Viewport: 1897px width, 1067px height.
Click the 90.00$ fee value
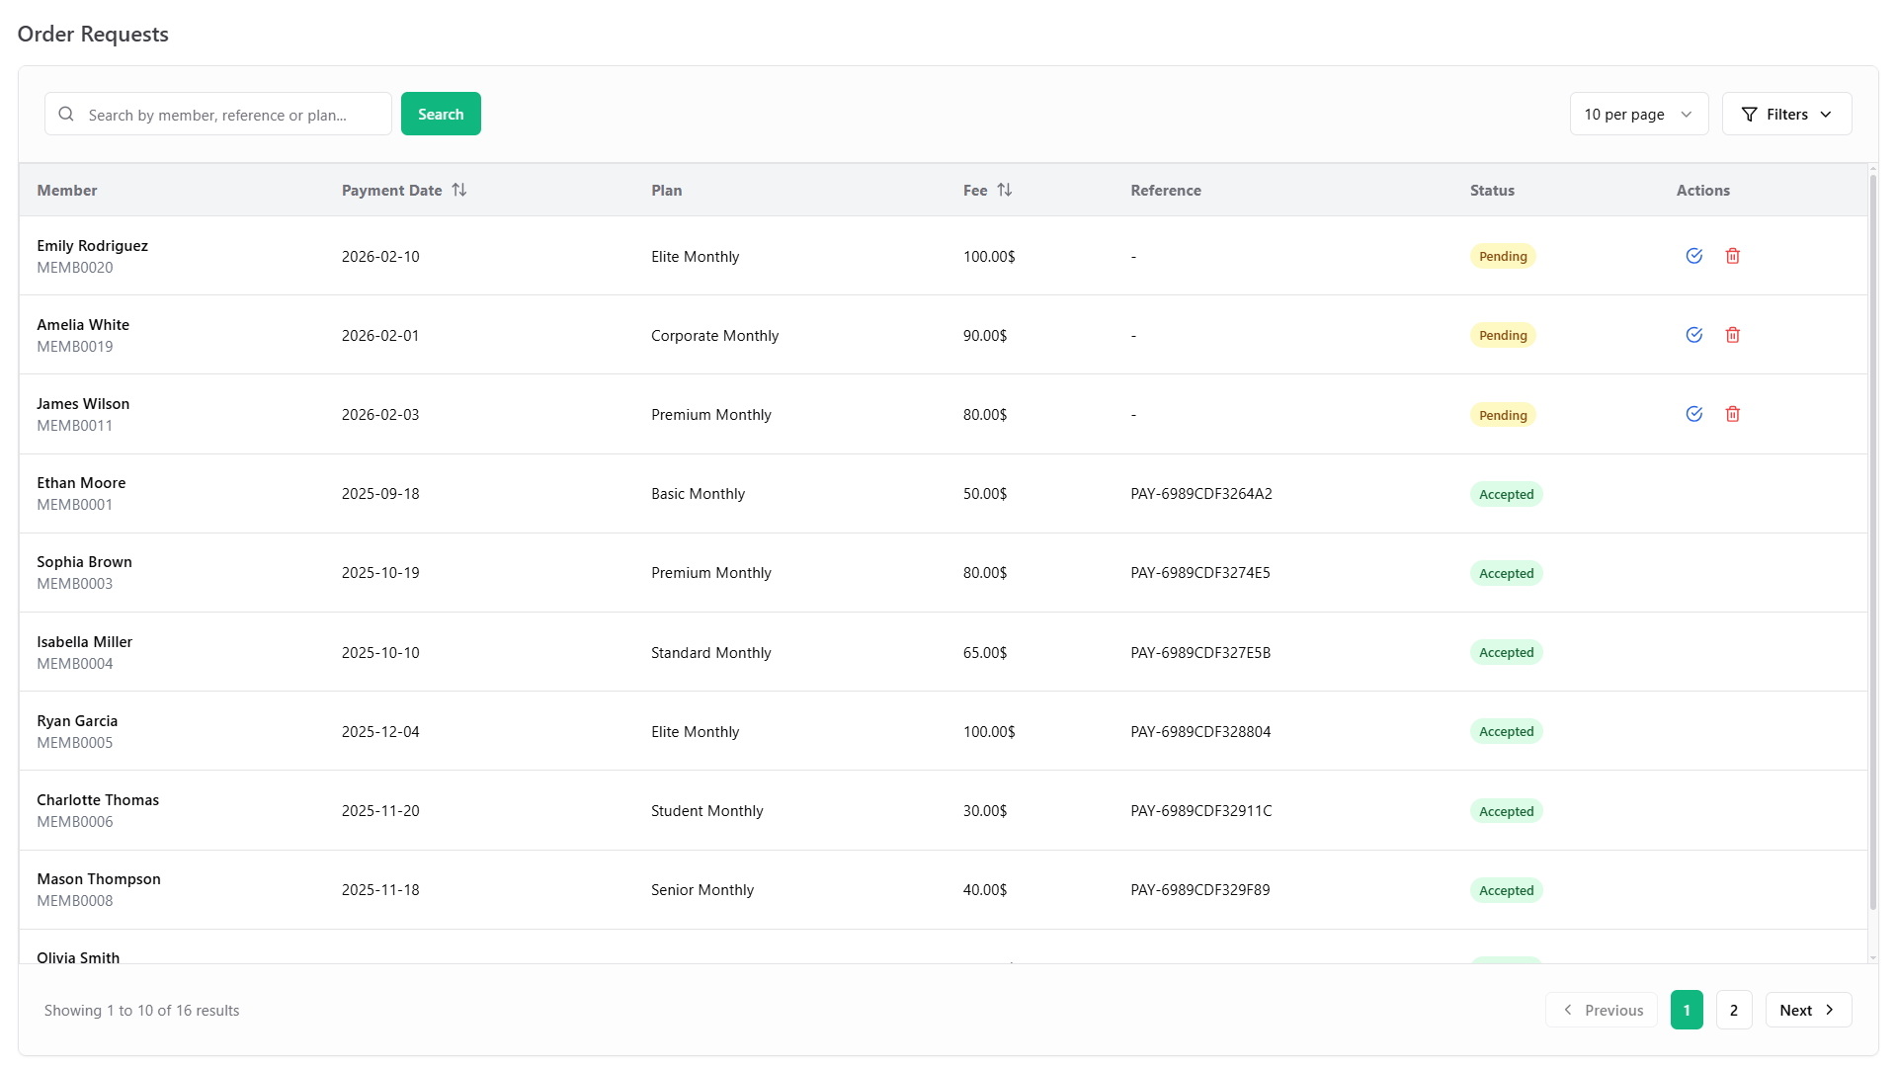coord(985,336)
